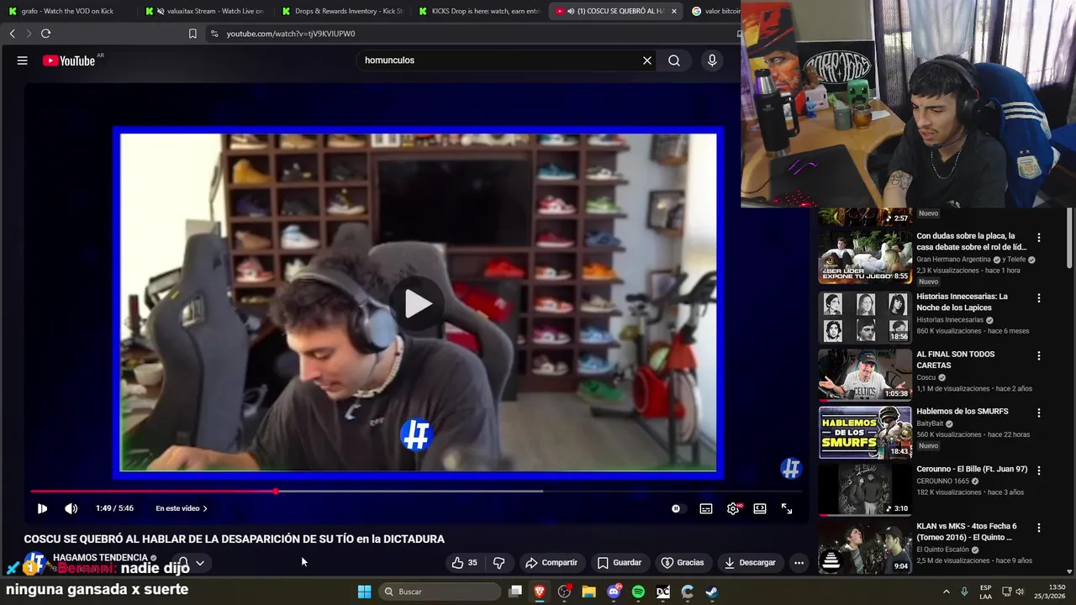Open the 'Con dudas sobre la placa' video thumbnail

point(865,257)
